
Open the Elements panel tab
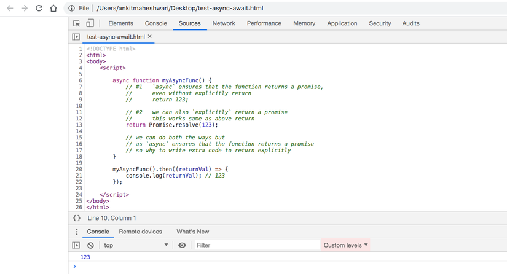tap(120, 23)
